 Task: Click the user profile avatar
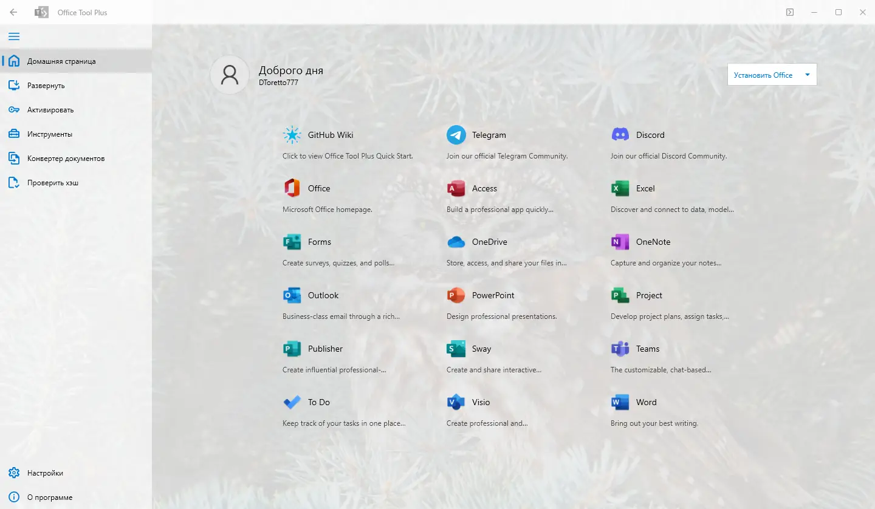click(230, 75)
